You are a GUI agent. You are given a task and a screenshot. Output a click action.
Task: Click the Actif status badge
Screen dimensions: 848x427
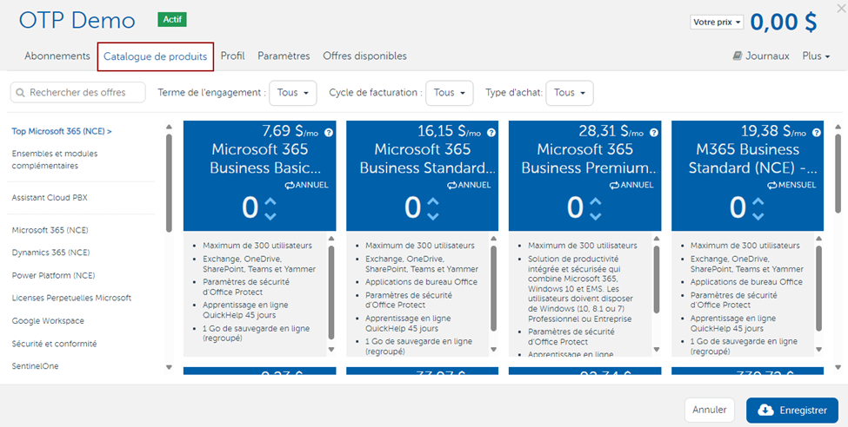[172, 19]
